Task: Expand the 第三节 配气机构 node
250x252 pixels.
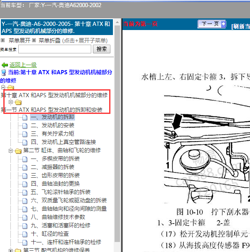Action: pos(10,250)
